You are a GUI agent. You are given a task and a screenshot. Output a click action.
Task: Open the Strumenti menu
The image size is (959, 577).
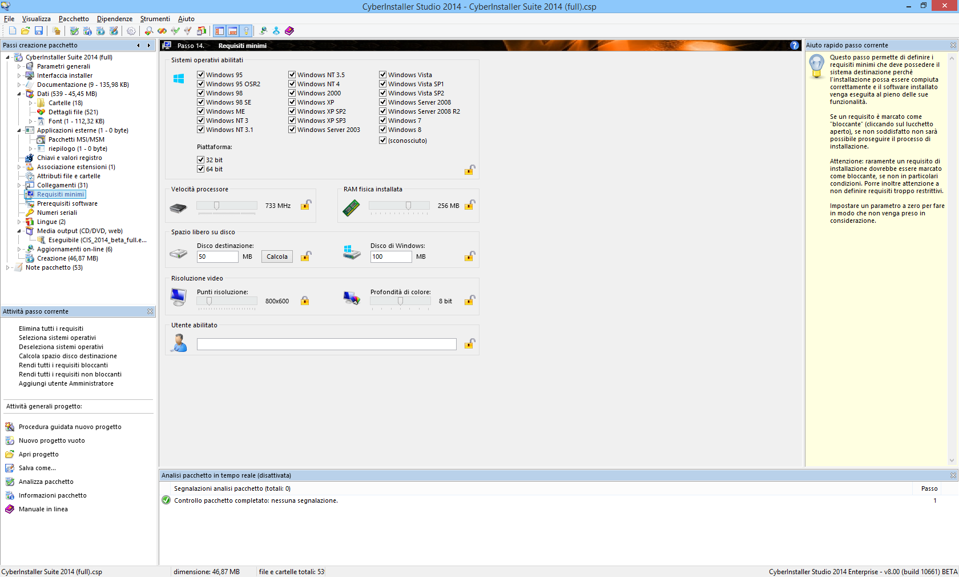[x=155, y=19]
